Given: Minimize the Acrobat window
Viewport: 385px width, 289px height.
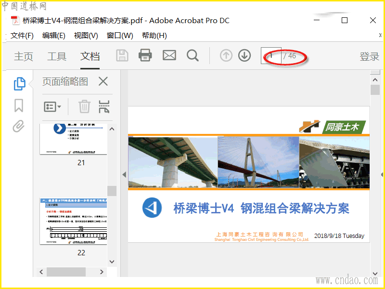Looking at the screenshot, I should tap(317, 20).
